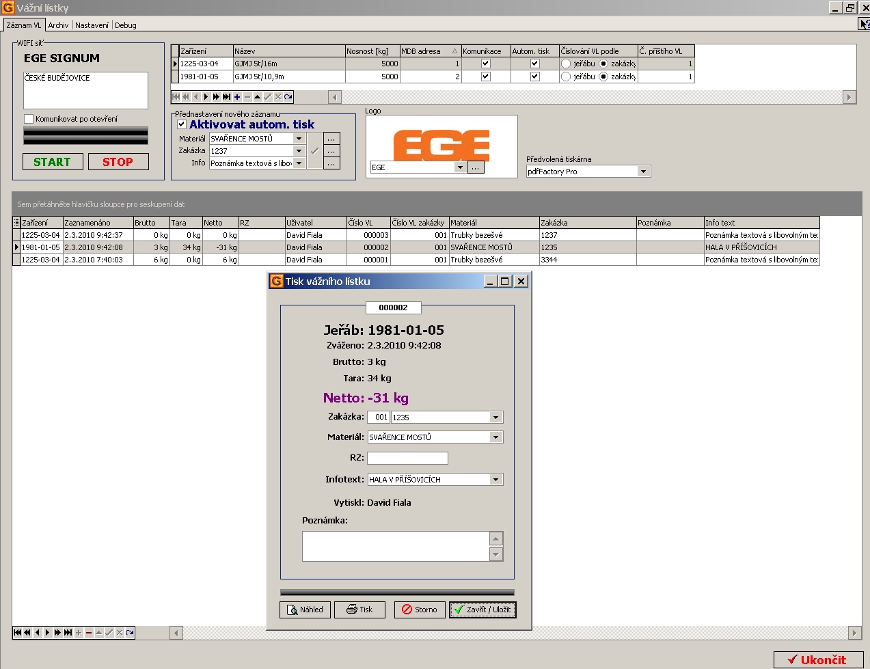
Task: Uncheck Aktivovat autom. tisk
Action: pos(182,124)
